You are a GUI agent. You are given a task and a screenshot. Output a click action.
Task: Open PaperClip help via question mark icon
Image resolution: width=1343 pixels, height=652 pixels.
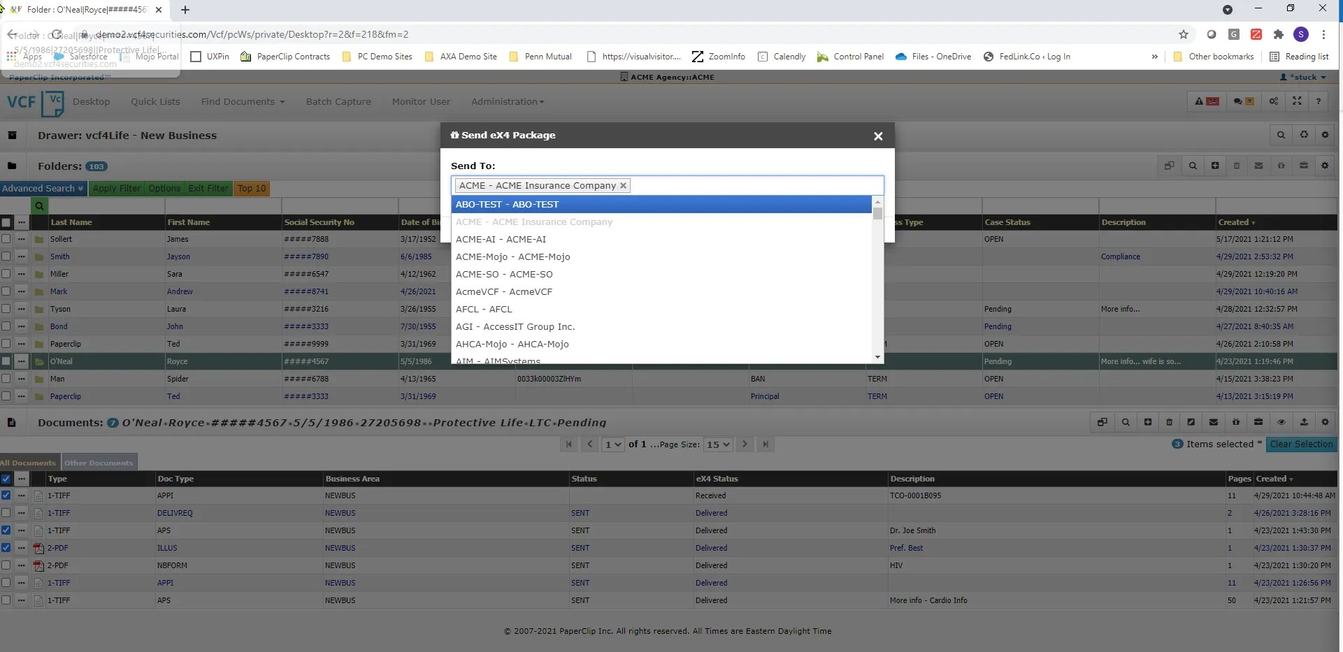pos(1319,101)
